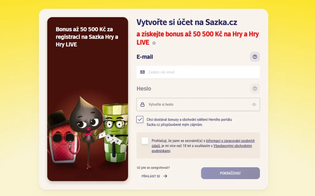Click the arrow icon beside Přihlásit se
This screenshot has width=315, height=196.
tap(165, 176)
